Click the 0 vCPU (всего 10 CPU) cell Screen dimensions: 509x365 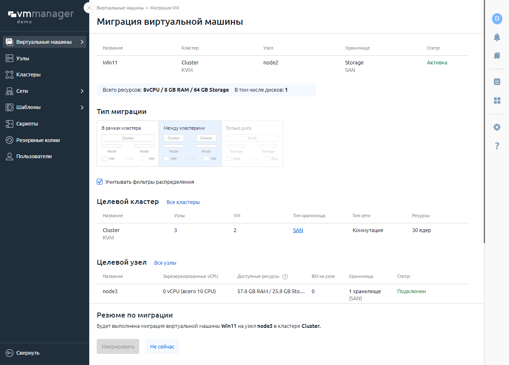click(x=189, y=291)
